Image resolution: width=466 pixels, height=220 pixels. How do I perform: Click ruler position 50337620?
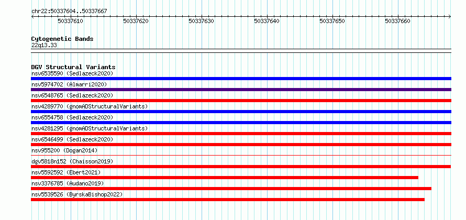point(136,21)
